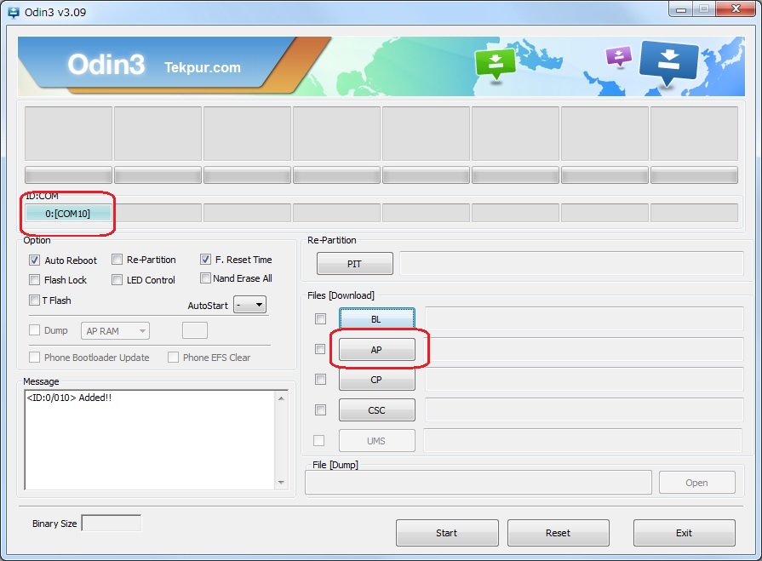Tick the checkbox beside the CSC button

coord(320,410)
